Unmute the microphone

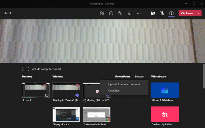click(162, 13)
